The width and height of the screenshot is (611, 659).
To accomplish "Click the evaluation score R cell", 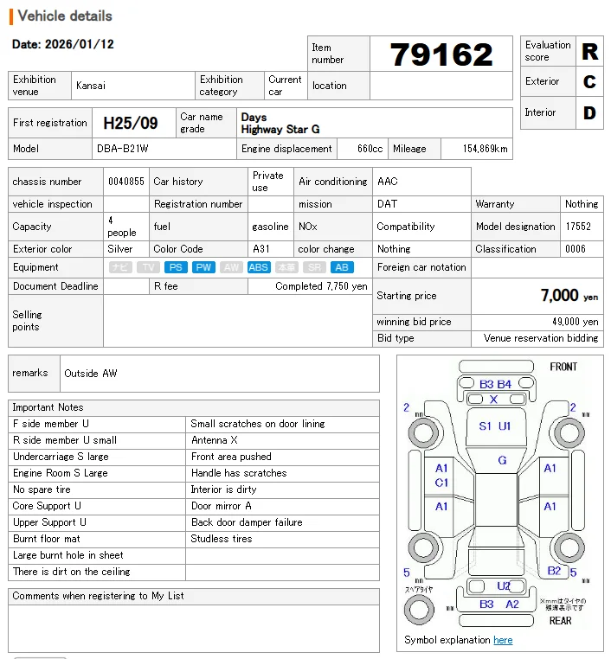I will [589, 51].
